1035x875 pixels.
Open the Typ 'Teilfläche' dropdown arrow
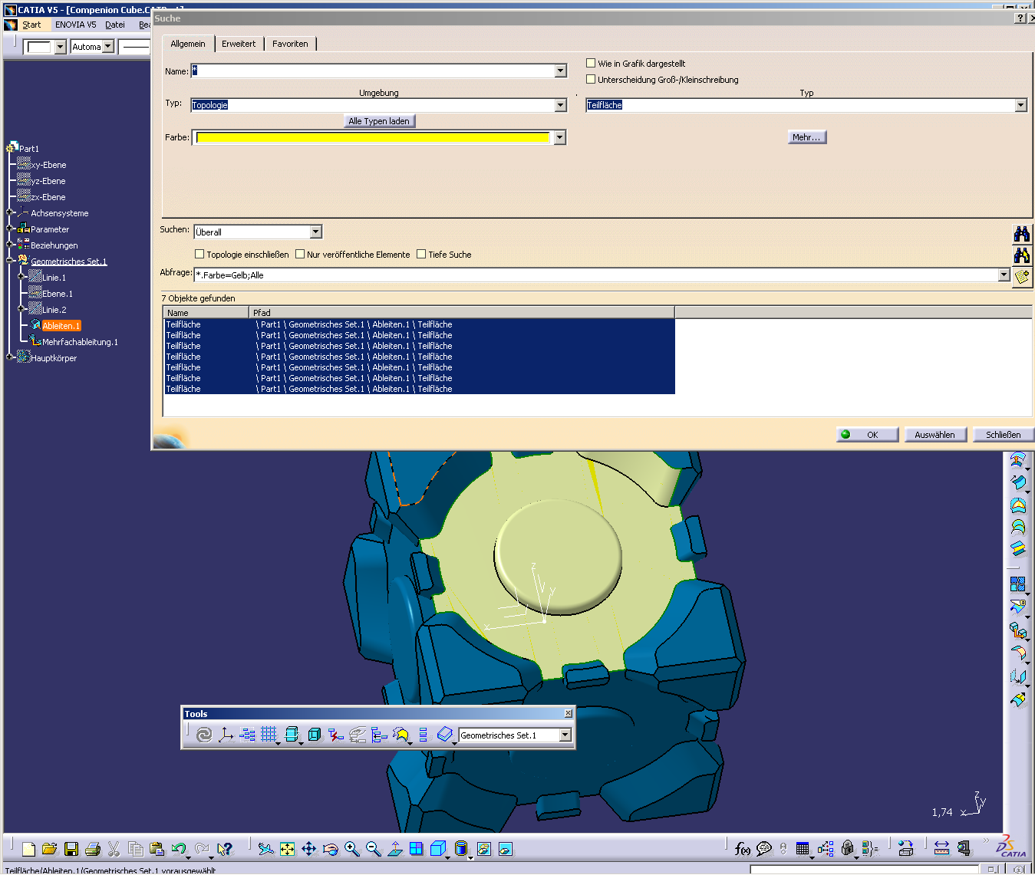(1020, 105)
